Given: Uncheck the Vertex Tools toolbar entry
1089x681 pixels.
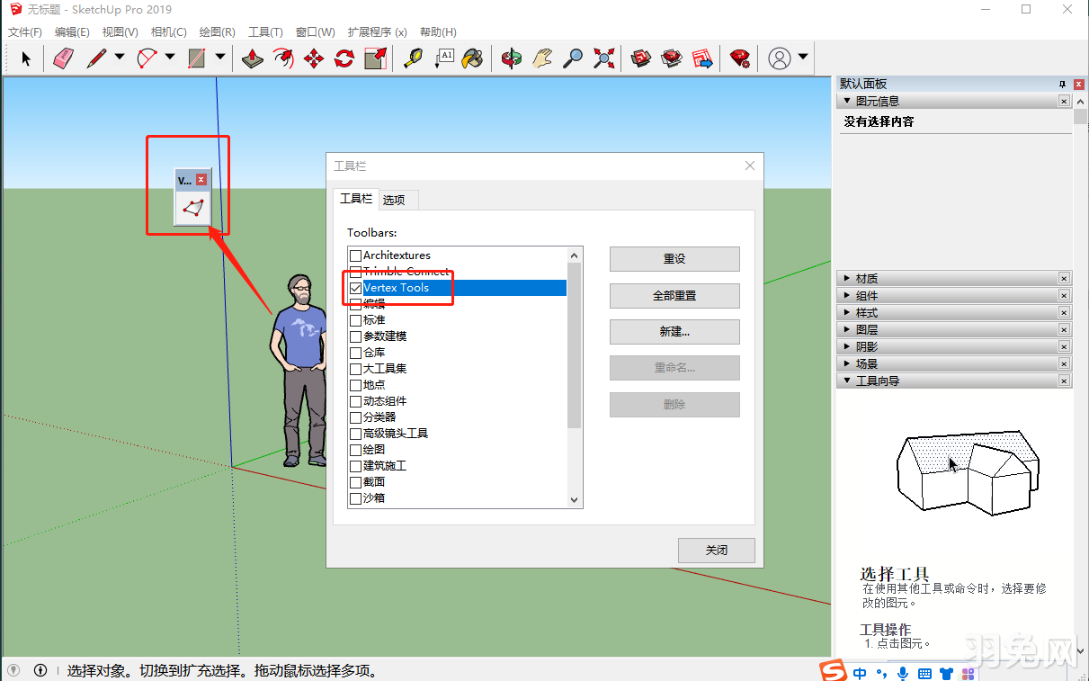Looking at the screenshot, I should [356, 288].
